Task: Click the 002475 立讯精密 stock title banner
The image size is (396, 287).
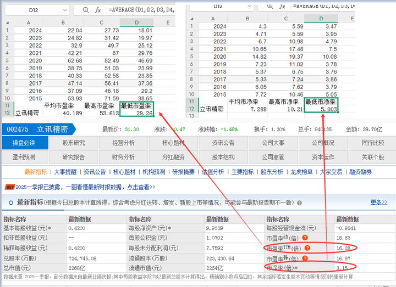Action: (x=38, y=130)
